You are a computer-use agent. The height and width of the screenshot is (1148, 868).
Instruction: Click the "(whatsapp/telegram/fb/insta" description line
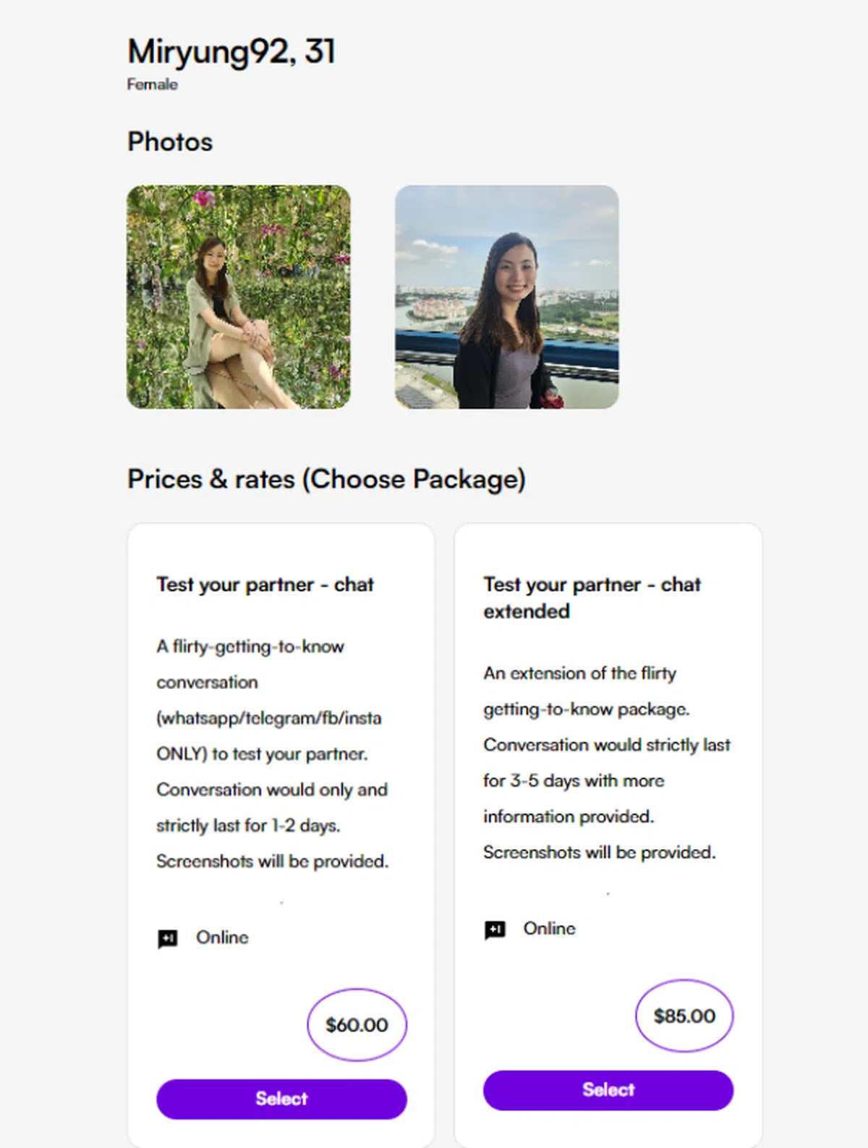(269, 718)
